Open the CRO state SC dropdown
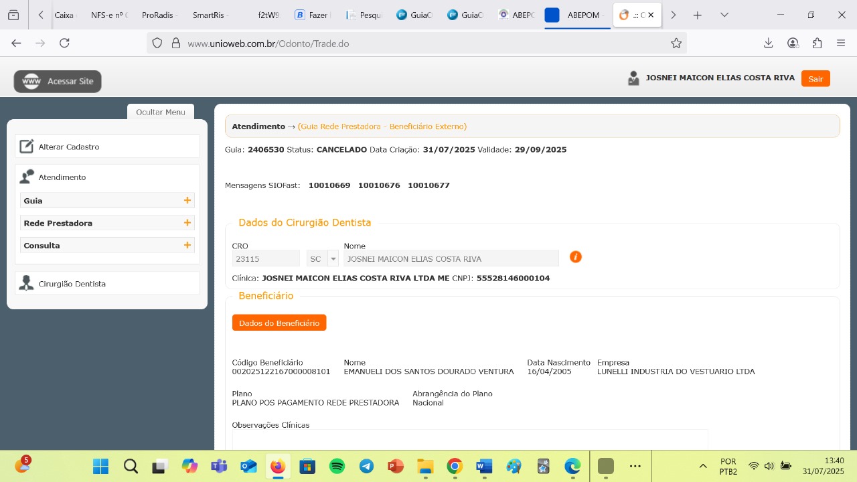 pos(333,259)
